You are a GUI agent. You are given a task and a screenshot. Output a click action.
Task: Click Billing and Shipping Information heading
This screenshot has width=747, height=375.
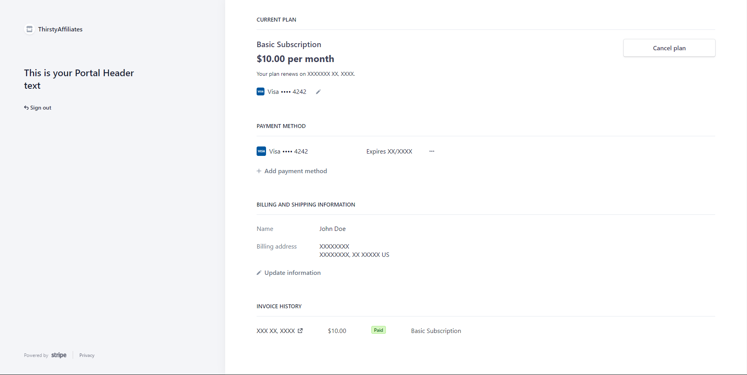306,205
